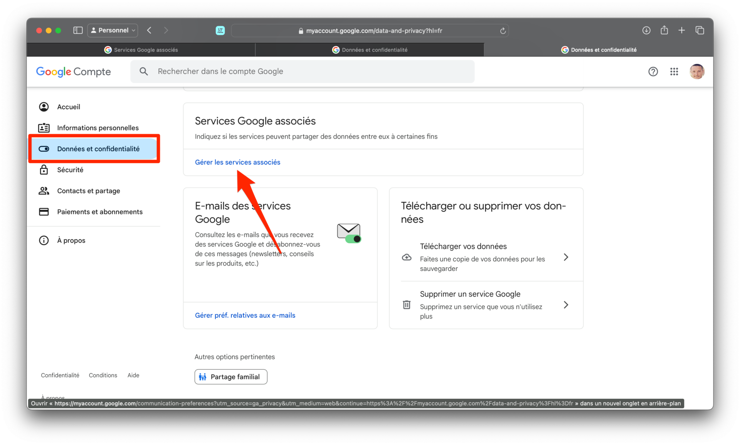Viewport: 740px width, 445px height.
Task: Expand Supprimer un service Google chevron
Action: (x=566, y=305)
